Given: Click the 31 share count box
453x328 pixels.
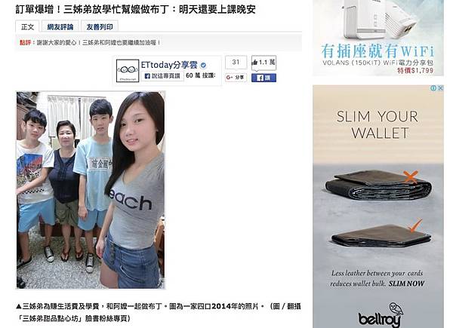Looking at the screenshot, I should click(236, 62).
